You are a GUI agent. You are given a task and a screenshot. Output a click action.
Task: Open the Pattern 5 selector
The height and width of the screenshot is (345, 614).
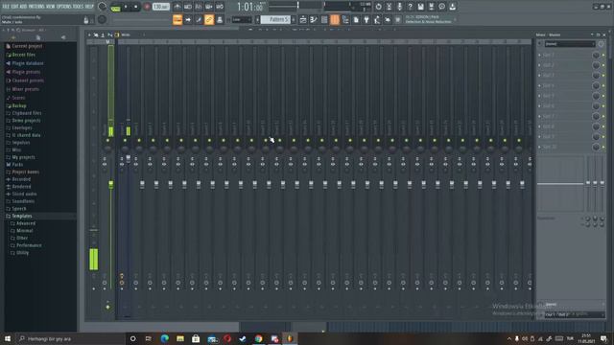coord(275,19)
